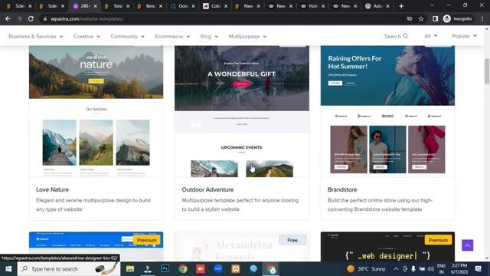Click the search magnifier icon on the page
Screen dimensions: 490x276
pos(406,36)
